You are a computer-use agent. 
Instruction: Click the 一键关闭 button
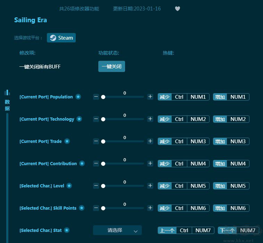(112, 66)
